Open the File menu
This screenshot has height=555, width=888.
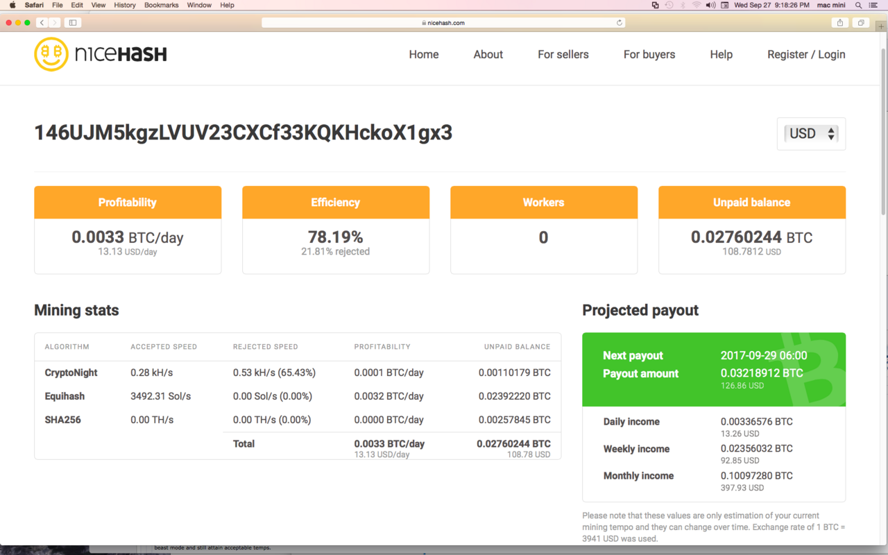pos(58,5)
